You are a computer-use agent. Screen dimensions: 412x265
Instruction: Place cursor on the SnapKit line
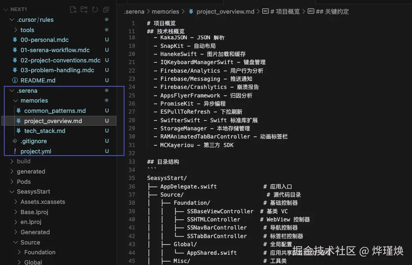point(185,46)
